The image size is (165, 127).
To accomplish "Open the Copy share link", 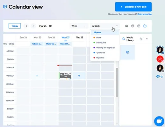I will 144,14.
